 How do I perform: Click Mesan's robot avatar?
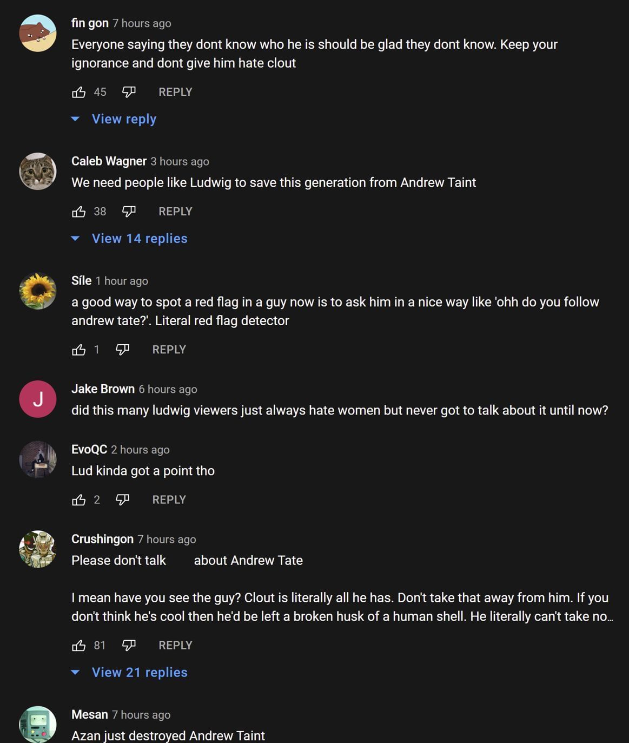(x=38, y=724)
